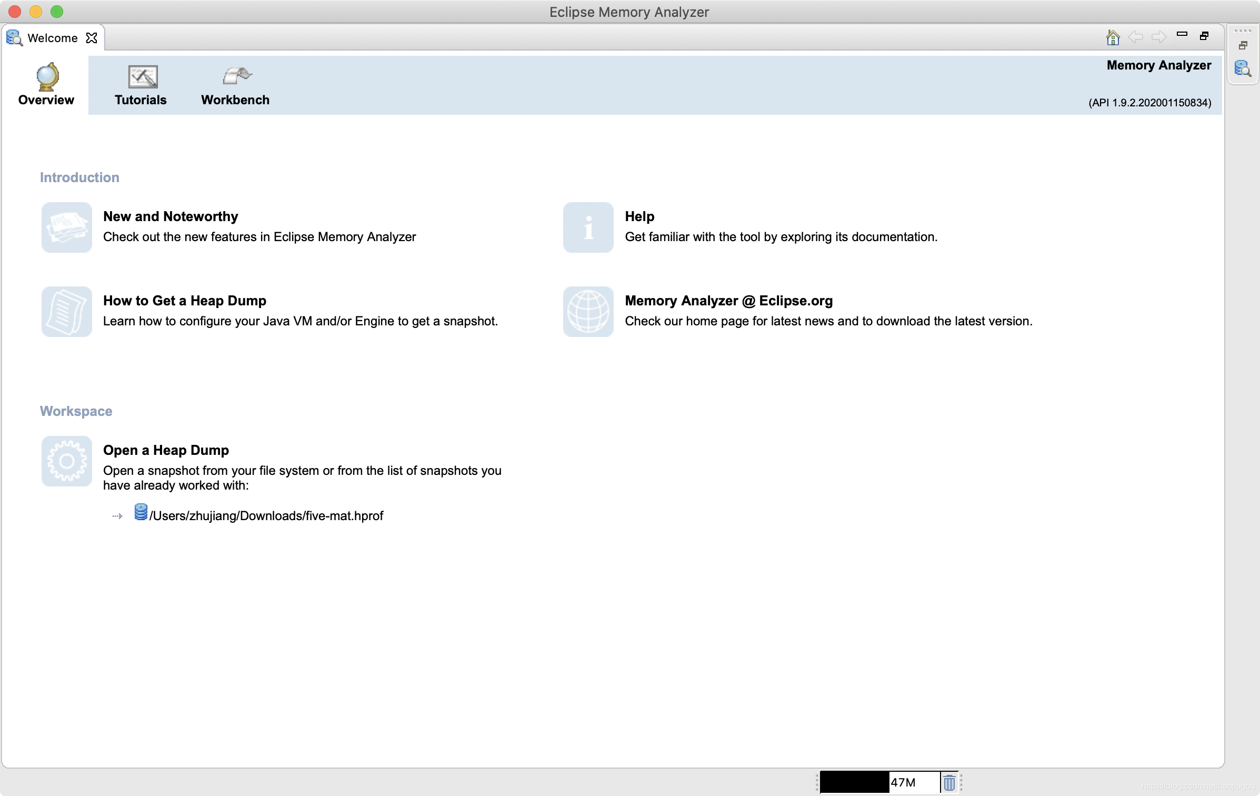Click the heap status bar showing 47M
The image size is (1260, 796).
click(880, 782)
